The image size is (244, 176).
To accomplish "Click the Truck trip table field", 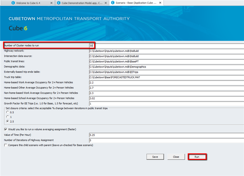I will (166, 77).
